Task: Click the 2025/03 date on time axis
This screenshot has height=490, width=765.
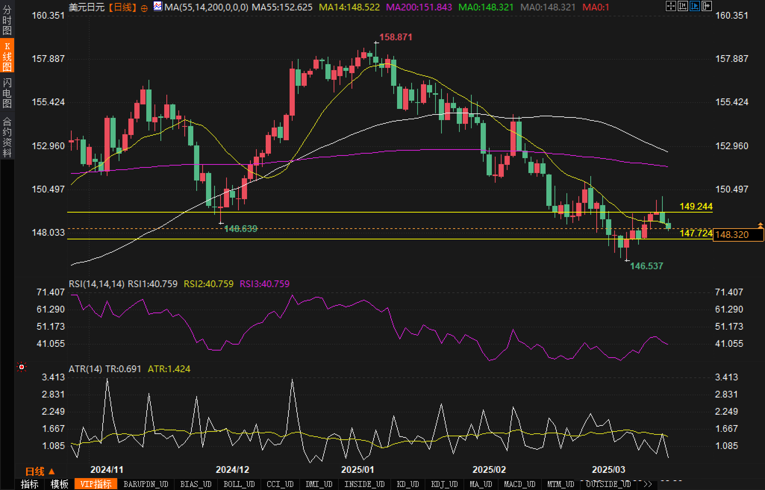Action: click(609, 469)
